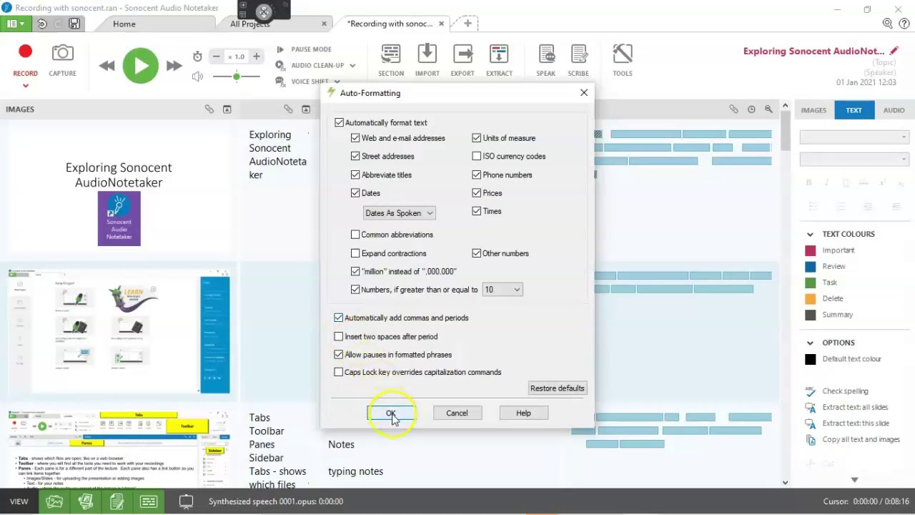Click the clock icon in audio pane header
This screenshot has height=515, width=915.
coord(751,109)
